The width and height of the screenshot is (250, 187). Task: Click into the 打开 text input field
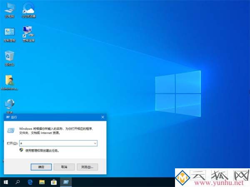point(56,143)
